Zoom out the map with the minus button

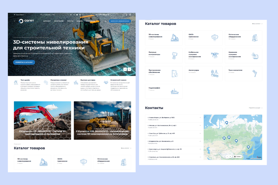227,156
